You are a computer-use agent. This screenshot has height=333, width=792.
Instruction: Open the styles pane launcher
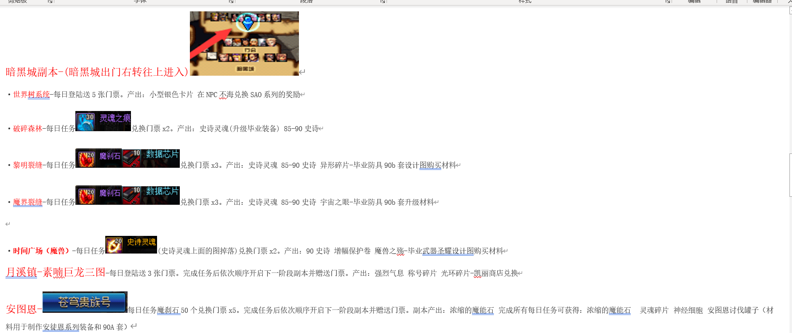[668, 2]
